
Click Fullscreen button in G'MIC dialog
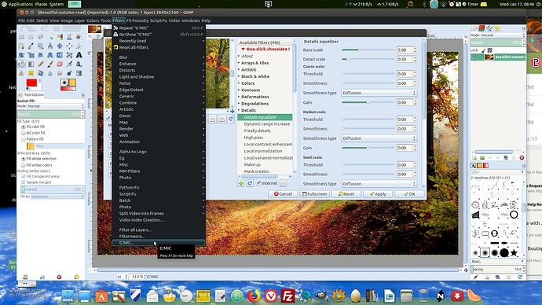[x=314, y=194]
